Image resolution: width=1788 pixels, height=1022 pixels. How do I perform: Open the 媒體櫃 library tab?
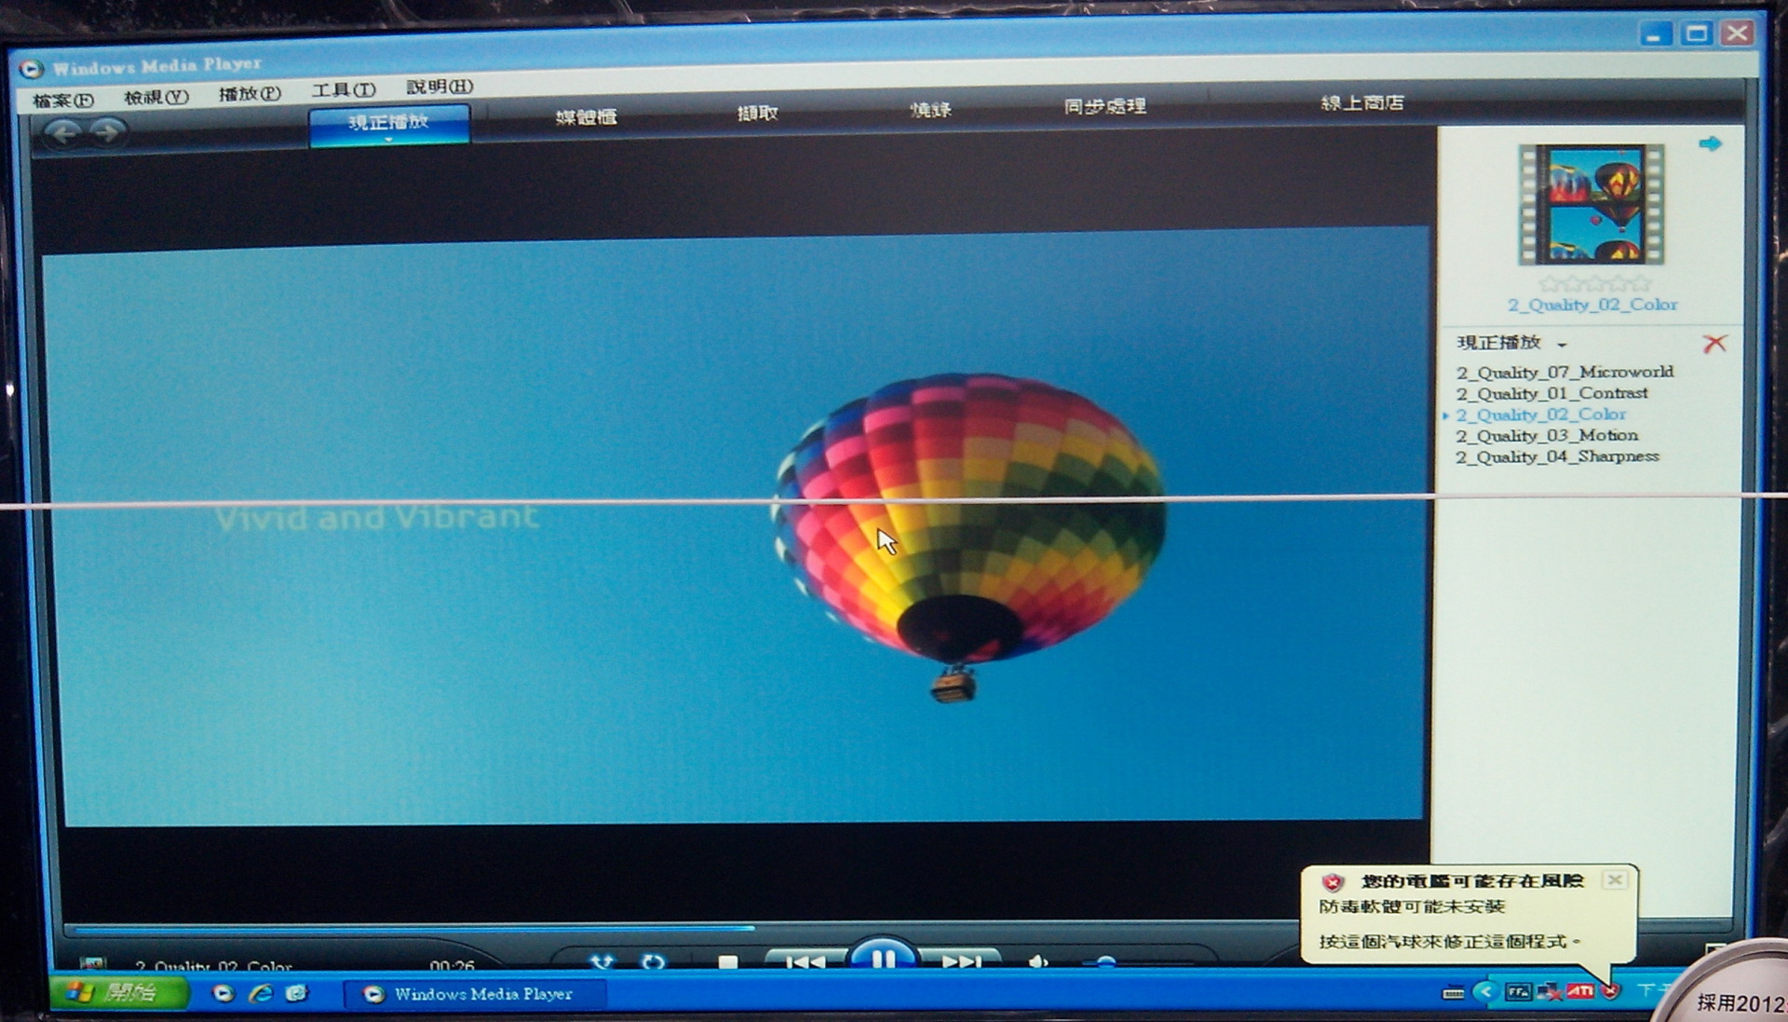point(586,116)
